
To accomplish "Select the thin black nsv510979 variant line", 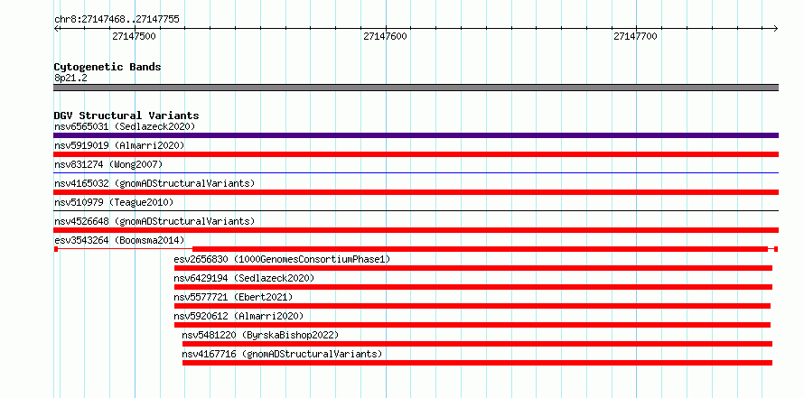I will point(416,210).
